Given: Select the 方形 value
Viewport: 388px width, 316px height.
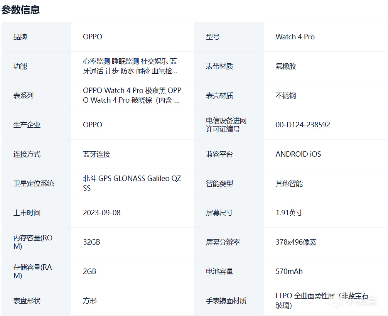Looking at the screenshot, I should point(90,301).
